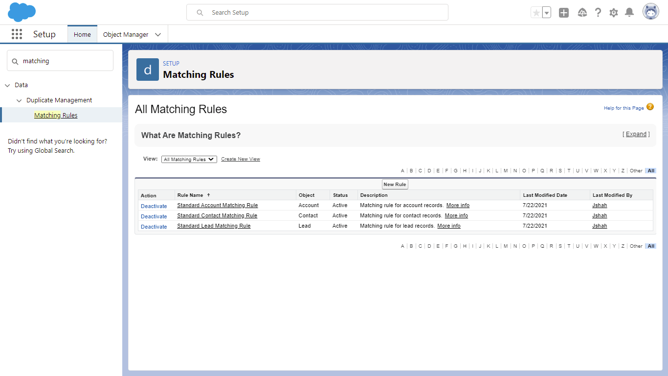Click the Create New View link

pos(241,159)
